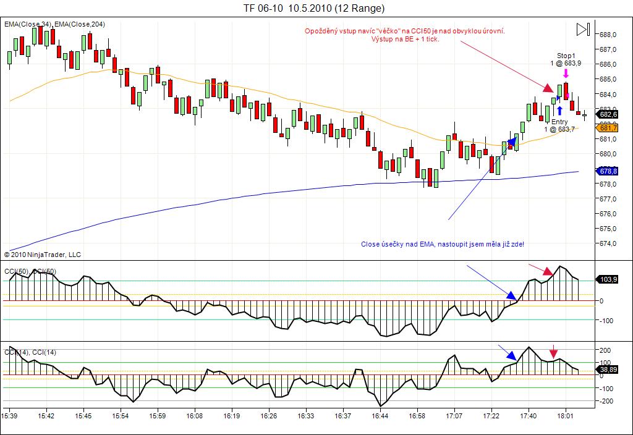Click the 16:19 time axis label
Image resolution: width=633 pixels, height=435 pixels.
(232, 416)
